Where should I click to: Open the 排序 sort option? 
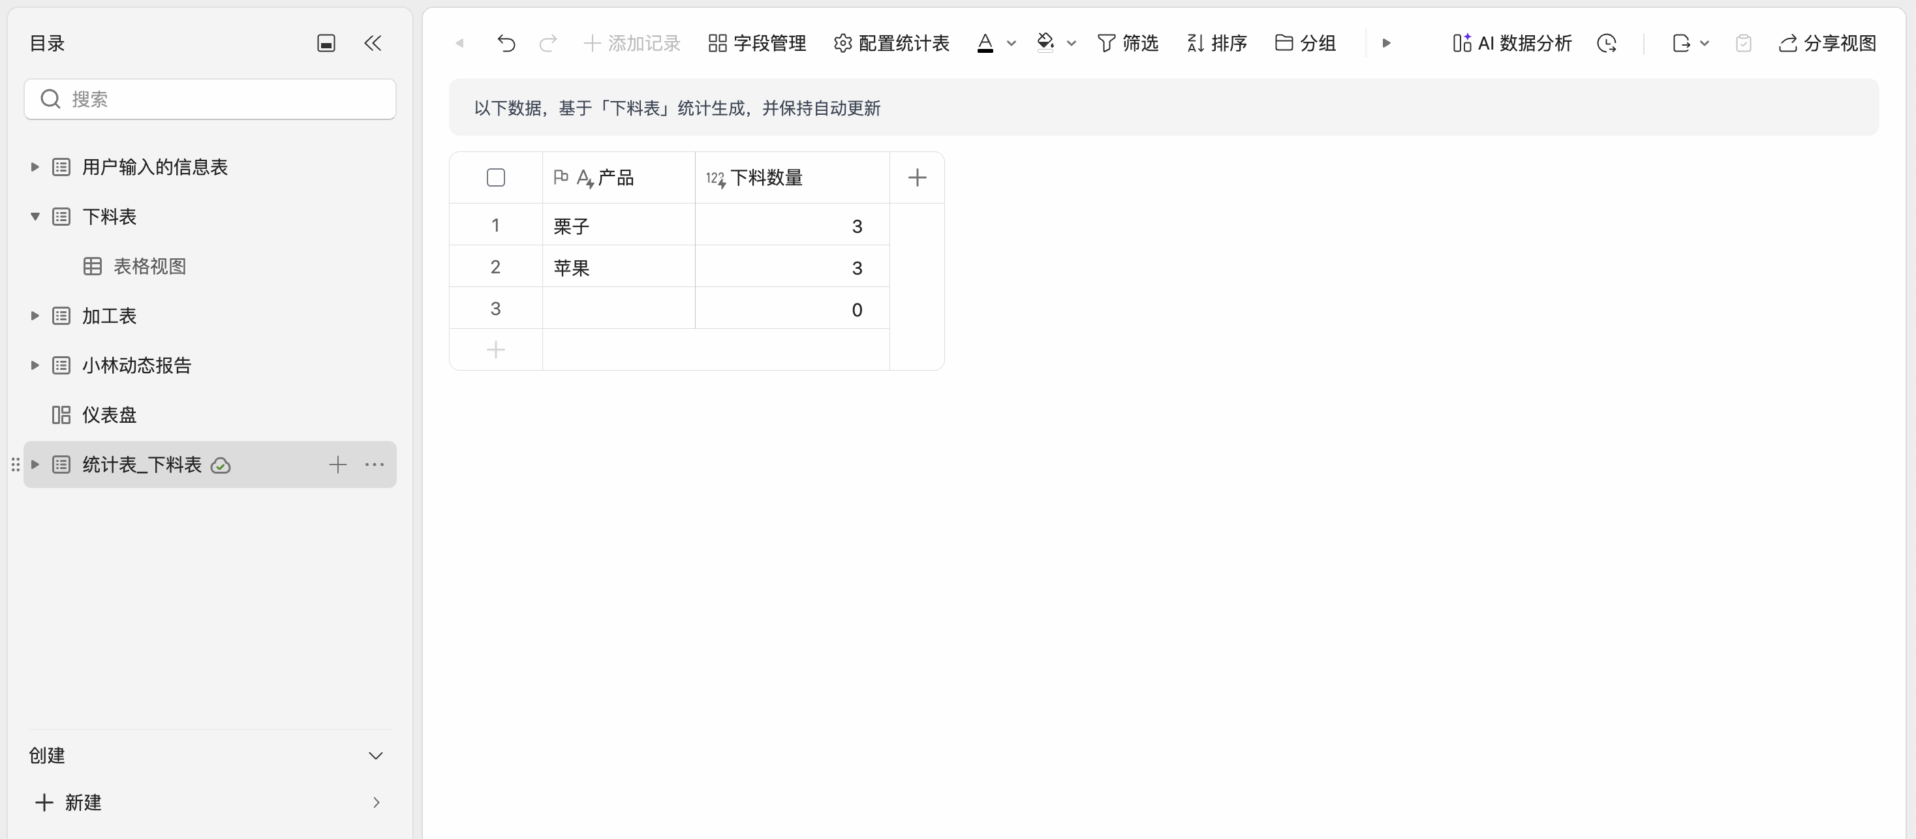tap(1217, 43)
